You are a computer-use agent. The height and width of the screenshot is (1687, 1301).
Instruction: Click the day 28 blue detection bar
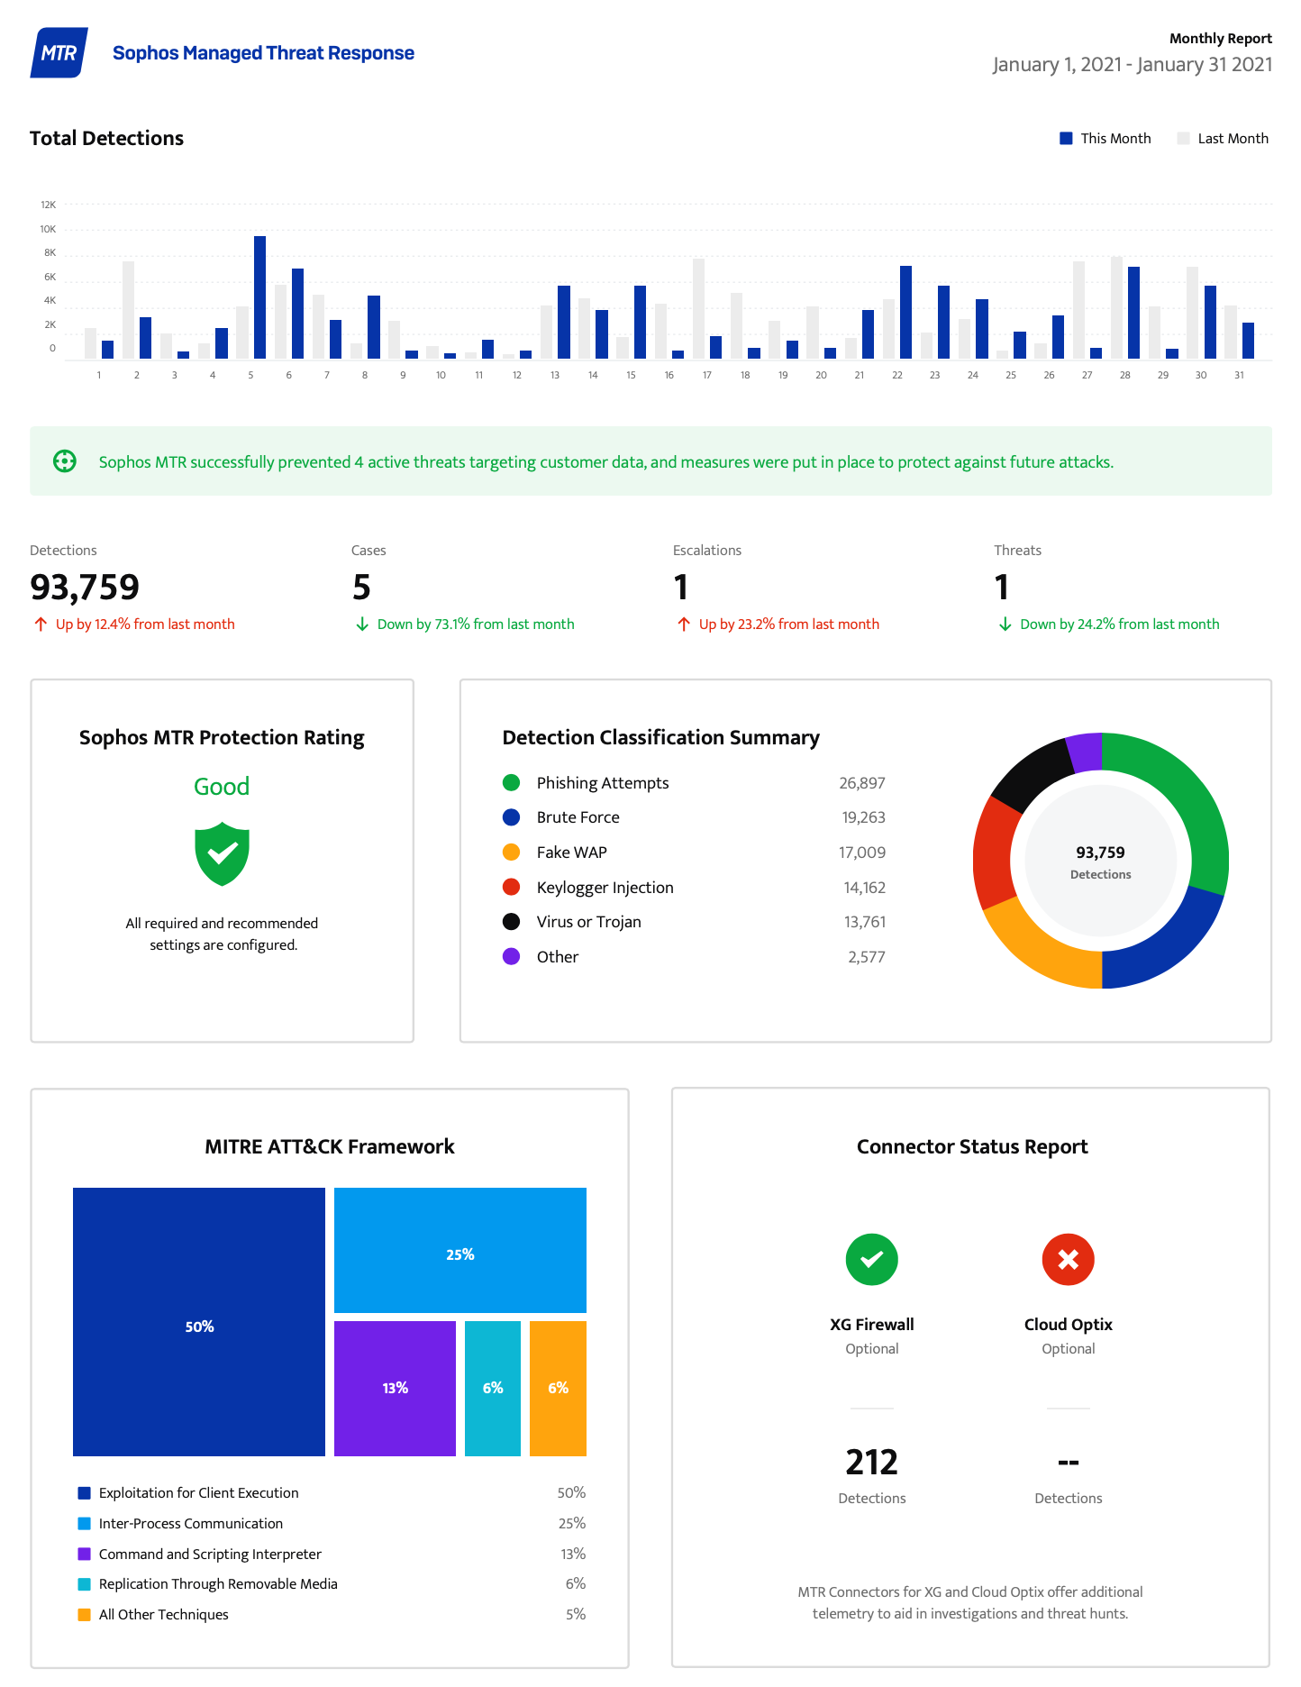coord(1133,313)
